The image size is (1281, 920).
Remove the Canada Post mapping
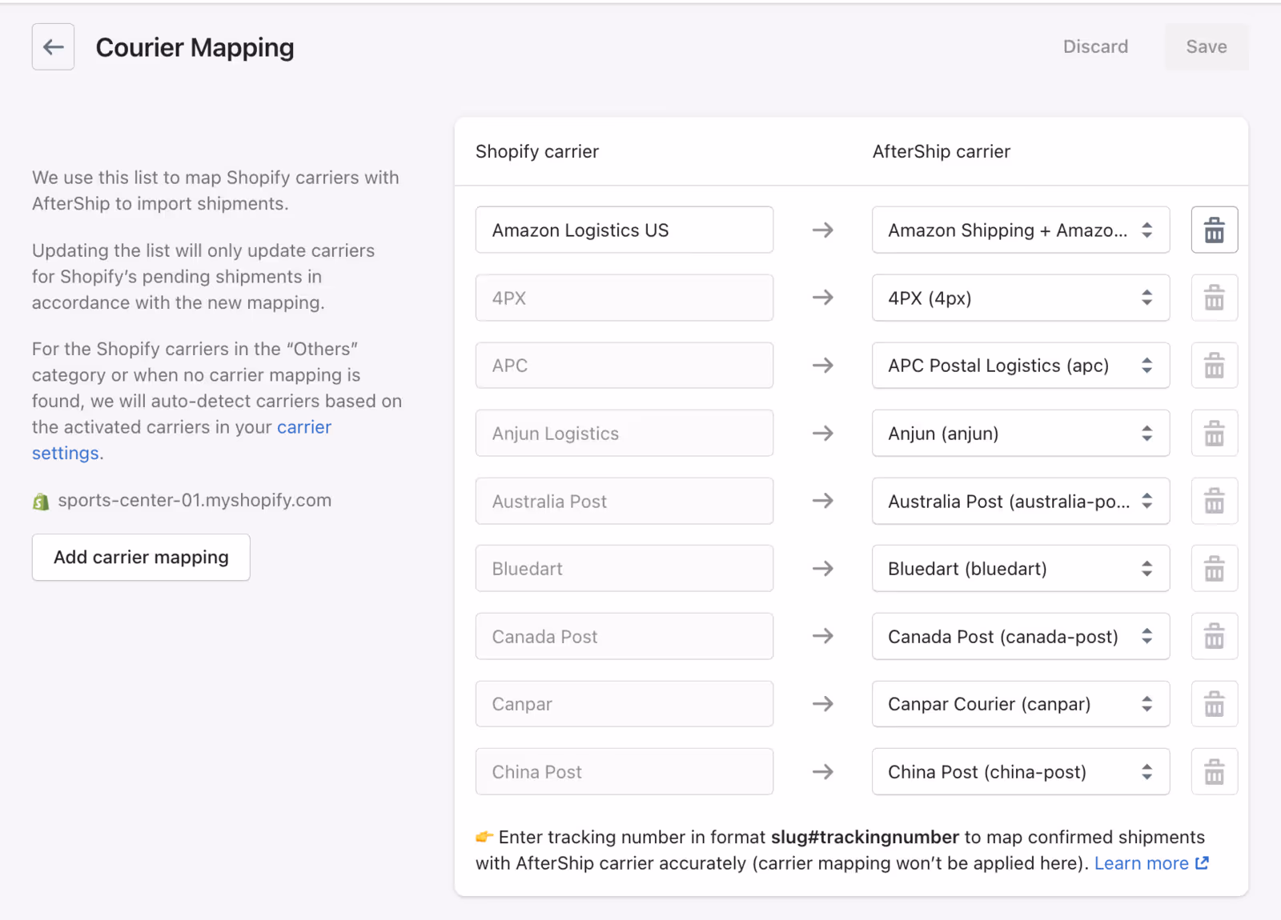coord(1214,637)
